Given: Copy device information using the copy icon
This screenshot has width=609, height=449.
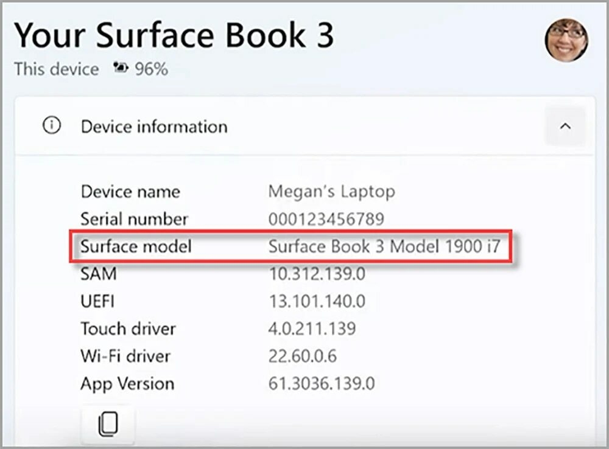Looking at the screenshot, I should (108, 423).
